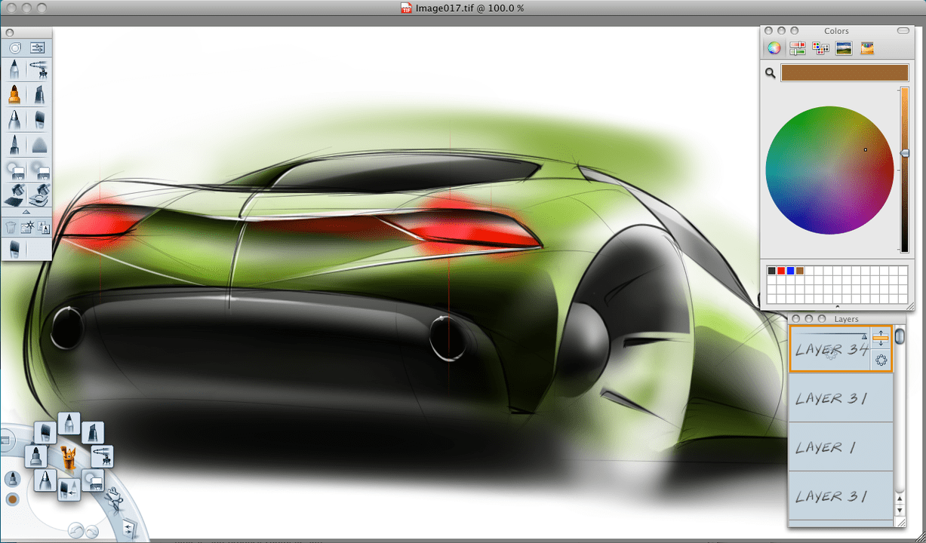Select the Airbrush tool

tap(40, 69)
